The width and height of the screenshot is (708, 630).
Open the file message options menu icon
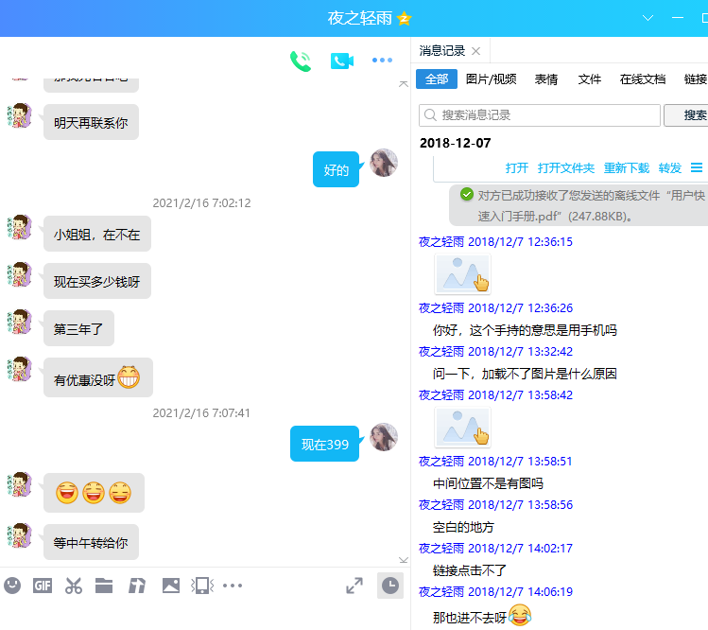(x=697, y=167)
